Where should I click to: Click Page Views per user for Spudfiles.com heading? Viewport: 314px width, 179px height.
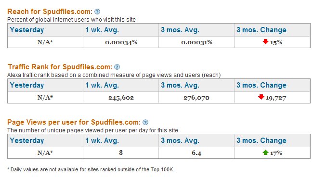pyautogui.click(x=74, y=122)
